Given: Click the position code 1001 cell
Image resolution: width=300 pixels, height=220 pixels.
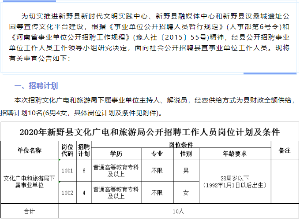Looking at the screenshot, I should [x=67, y=170].
